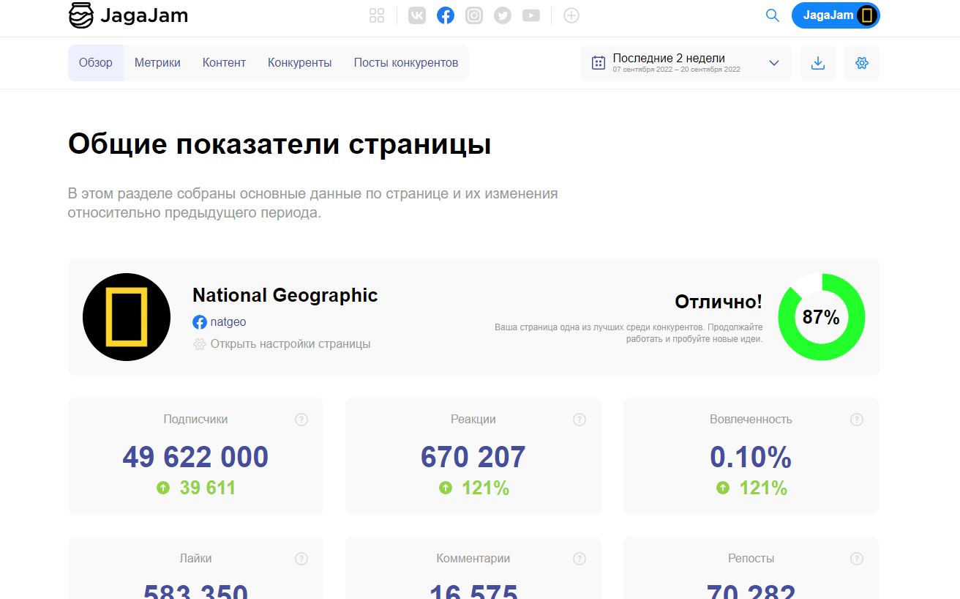
Task: Show help for Вовлеченность card
Action: pos(857,420)
